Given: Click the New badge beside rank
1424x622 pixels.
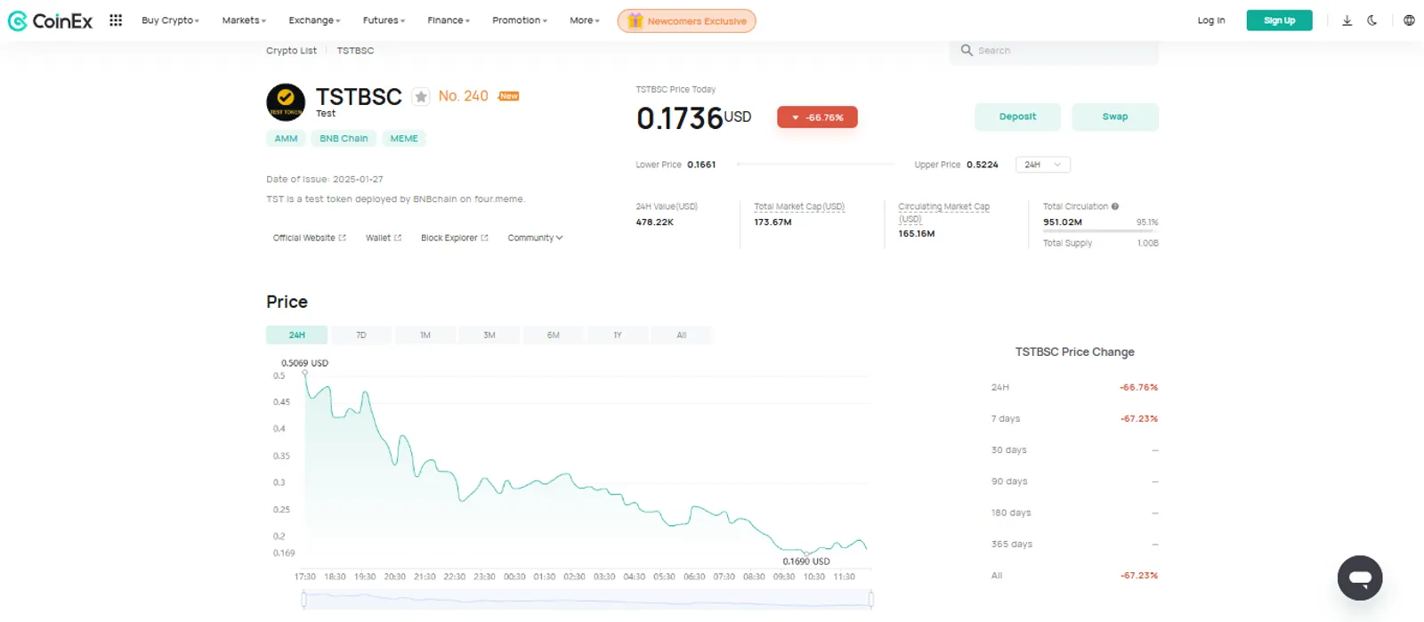Looking at the screenshot, I should click(509, 96).
